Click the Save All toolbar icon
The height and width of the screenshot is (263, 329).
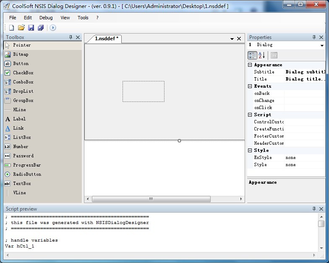pyautogui.click(x=41, y=28)
